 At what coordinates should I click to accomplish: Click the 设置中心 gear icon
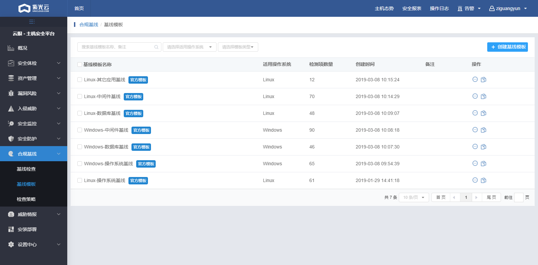[x=11, y=245]
